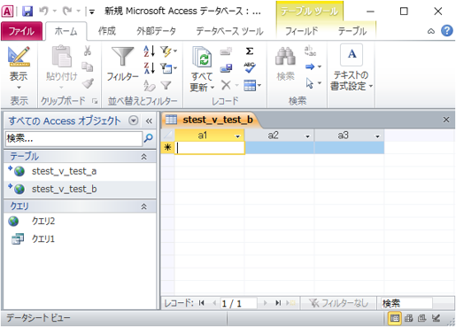Screen dimensions: 456x327
Task: Open the a2 column header dropdown
Action: 307,136
